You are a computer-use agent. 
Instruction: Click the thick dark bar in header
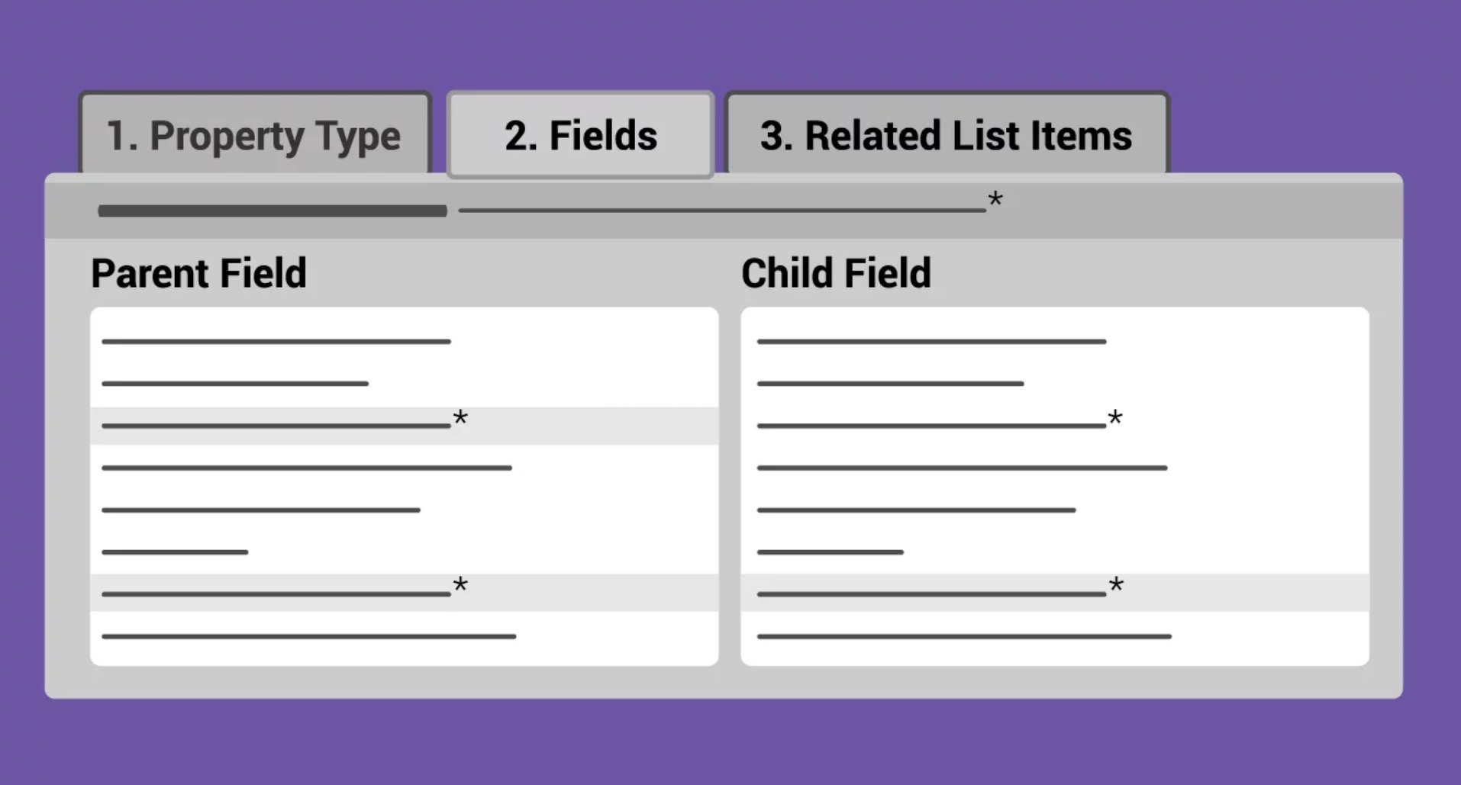[x=272, y=211]
